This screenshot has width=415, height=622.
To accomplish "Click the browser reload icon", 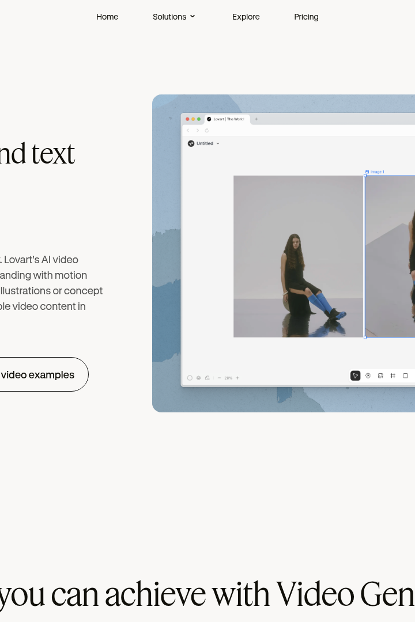I will 206,131.
